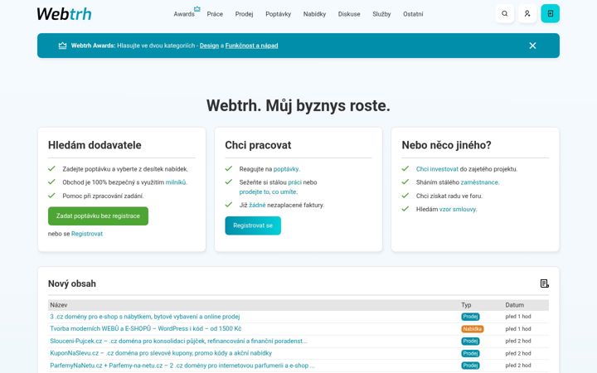This screenshot has height=373, width=597.
Task: Click Prodej badge in 3 .cz domény row
Action: click(470, 317)
